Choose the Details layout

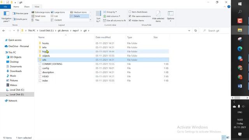(x=79, y=16)
